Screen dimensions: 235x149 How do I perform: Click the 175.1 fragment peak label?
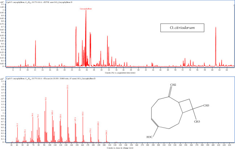point(90,131)
